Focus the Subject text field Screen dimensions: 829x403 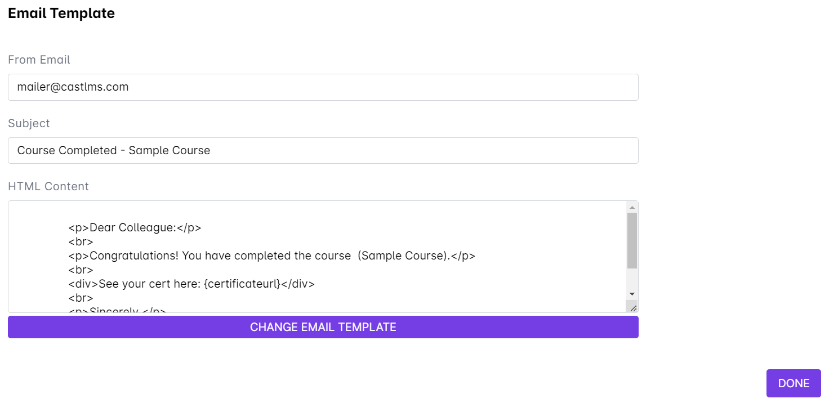(323, 151)
